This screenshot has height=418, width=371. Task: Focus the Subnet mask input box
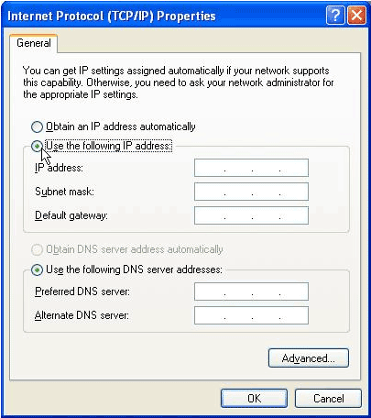[251, 192]
